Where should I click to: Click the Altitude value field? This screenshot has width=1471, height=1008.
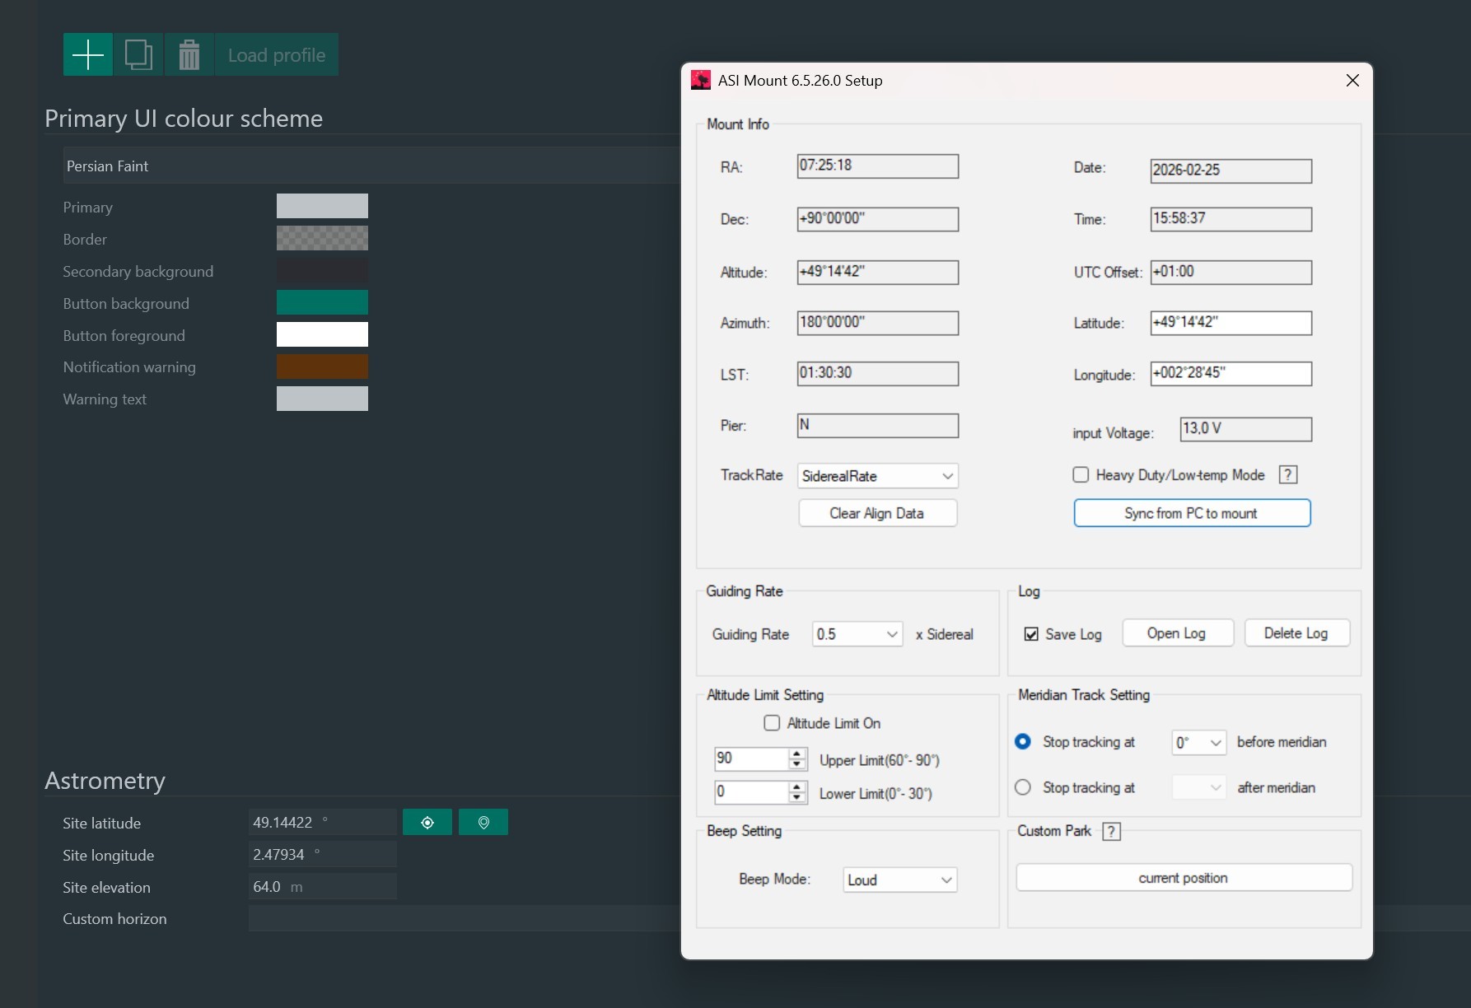click(878, 272)
